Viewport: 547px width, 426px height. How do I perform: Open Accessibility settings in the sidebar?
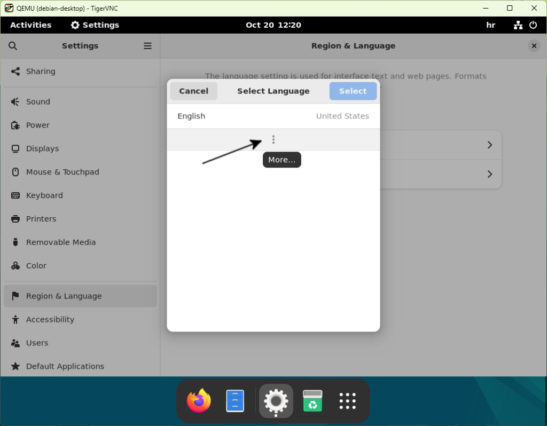51,319
